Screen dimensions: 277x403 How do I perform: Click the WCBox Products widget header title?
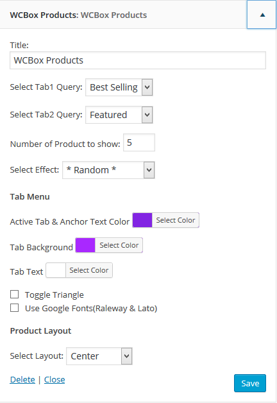click(x=78, y=15)
